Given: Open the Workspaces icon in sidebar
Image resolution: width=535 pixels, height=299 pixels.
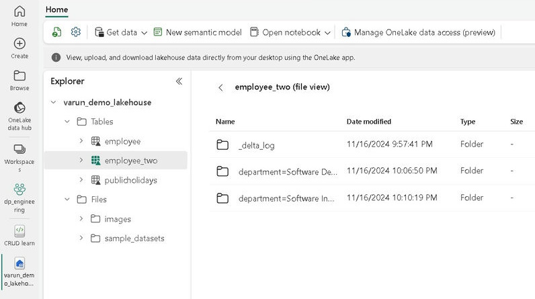Looking at the screenshot, I should pyautogui.click(x=19, y=149).
